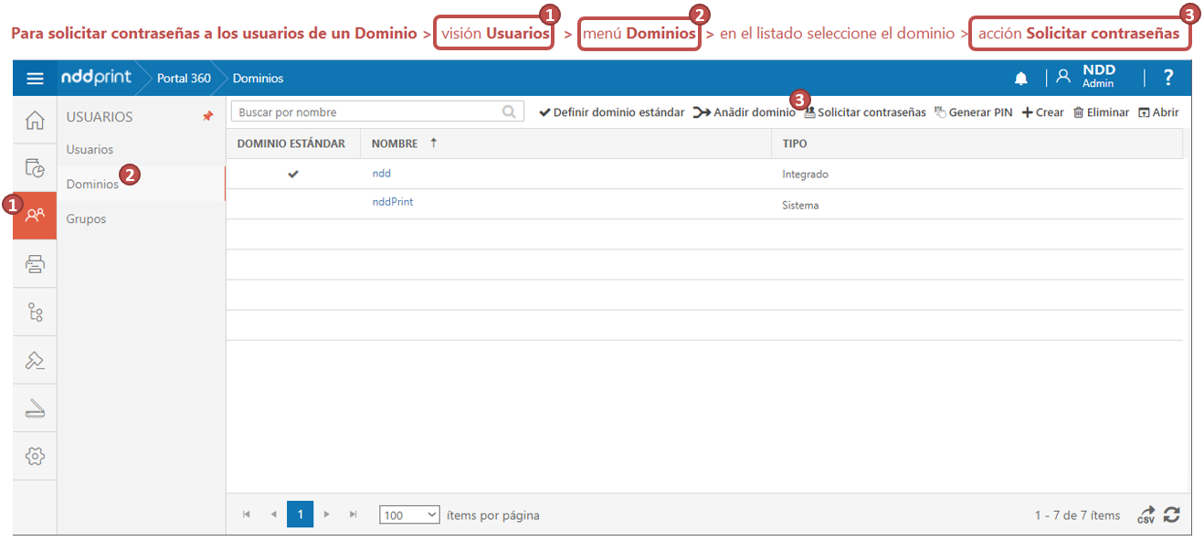Open the nddPrint domain link
Viewport: 1204px width, 541px height.
(x=392, y=202)
